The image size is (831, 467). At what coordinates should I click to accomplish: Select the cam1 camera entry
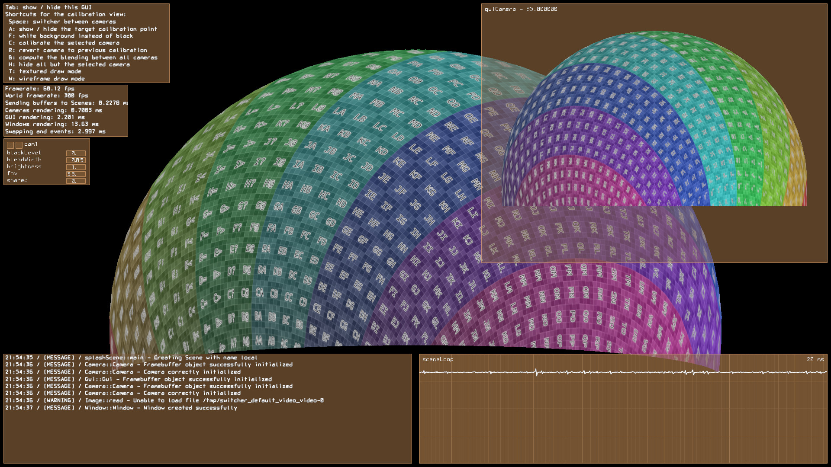click(31, 144)
